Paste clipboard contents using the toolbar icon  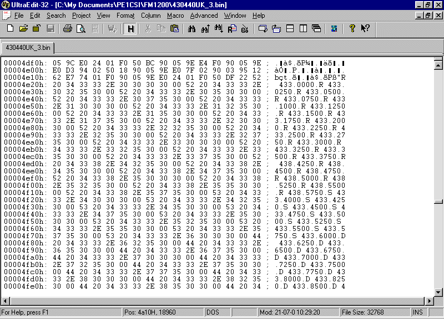[174, 29]
